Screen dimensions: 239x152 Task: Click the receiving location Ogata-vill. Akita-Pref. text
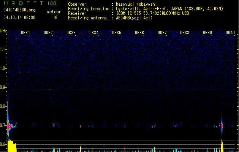169,9
